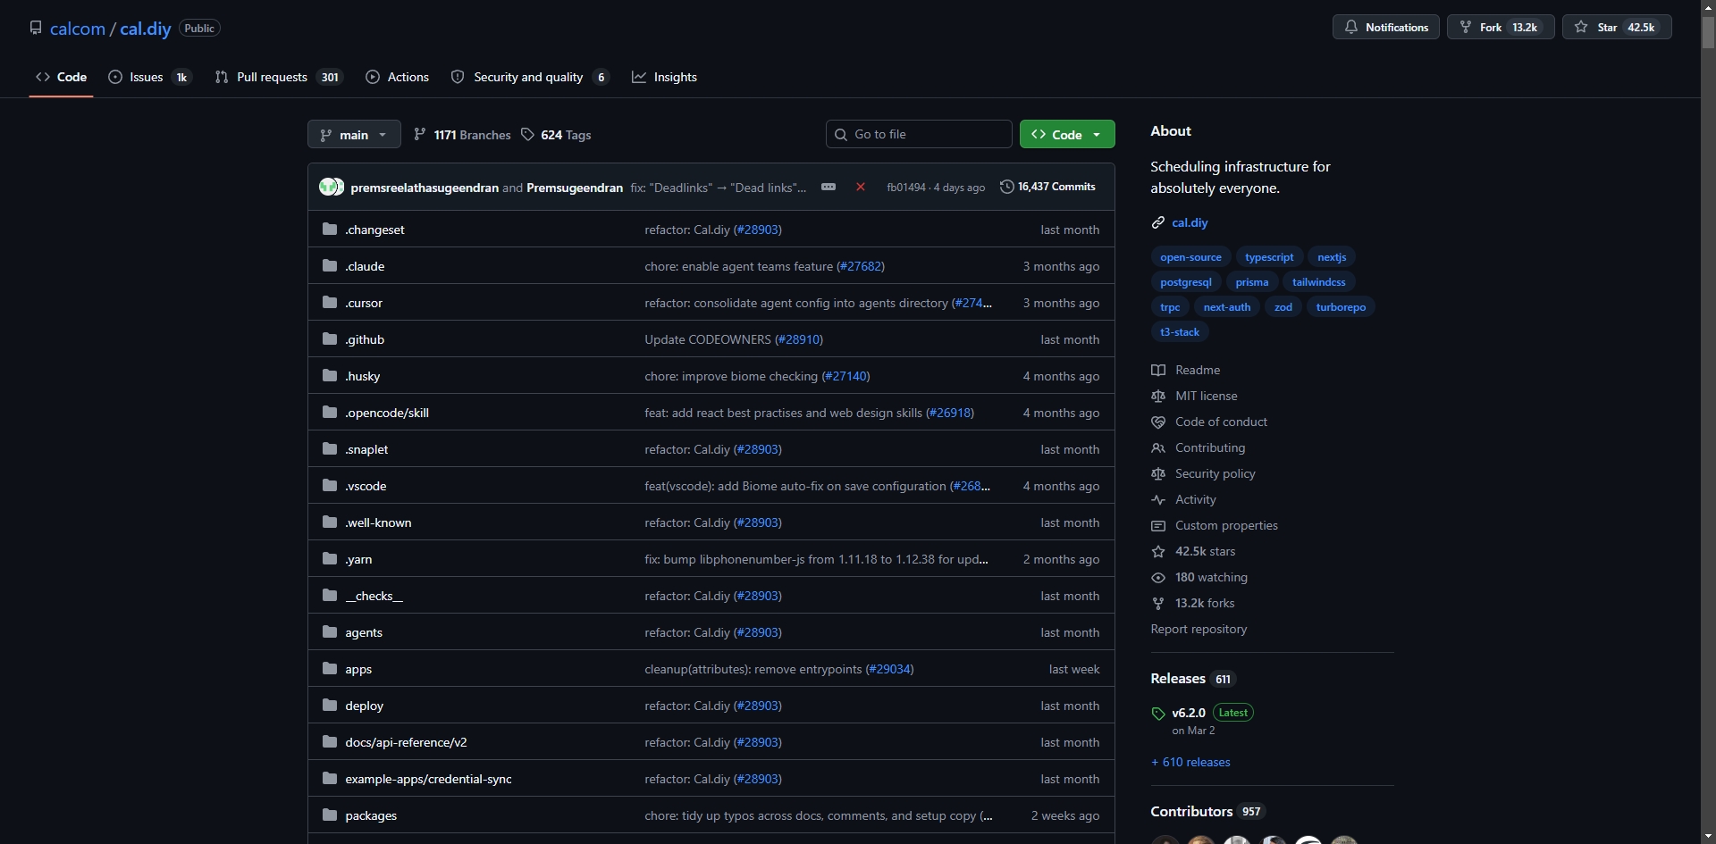Focus the Go to file search field
The image size is (1716, 844).
click(919, 134)
